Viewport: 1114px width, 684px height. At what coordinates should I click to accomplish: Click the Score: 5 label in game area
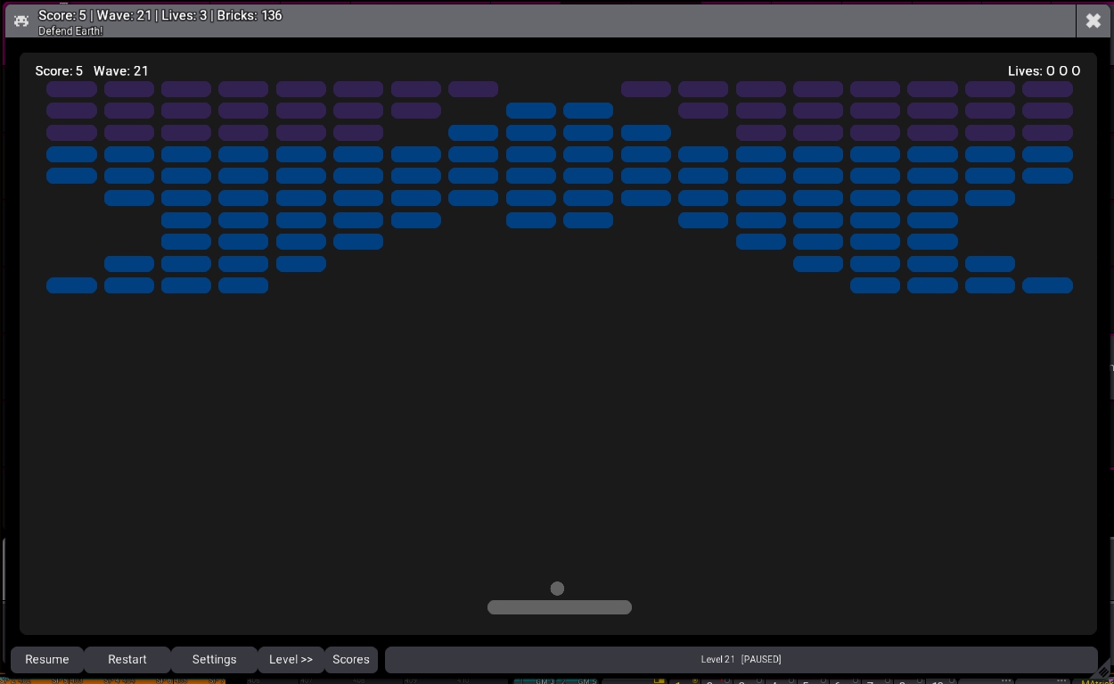click(59, 71)
